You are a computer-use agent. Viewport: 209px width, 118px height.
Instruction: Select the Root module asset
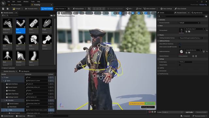tap(8, 58)
